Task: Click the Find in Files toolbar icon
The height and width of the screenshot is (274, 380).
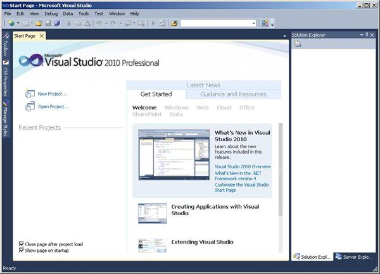Action: (x=174, y=23)
